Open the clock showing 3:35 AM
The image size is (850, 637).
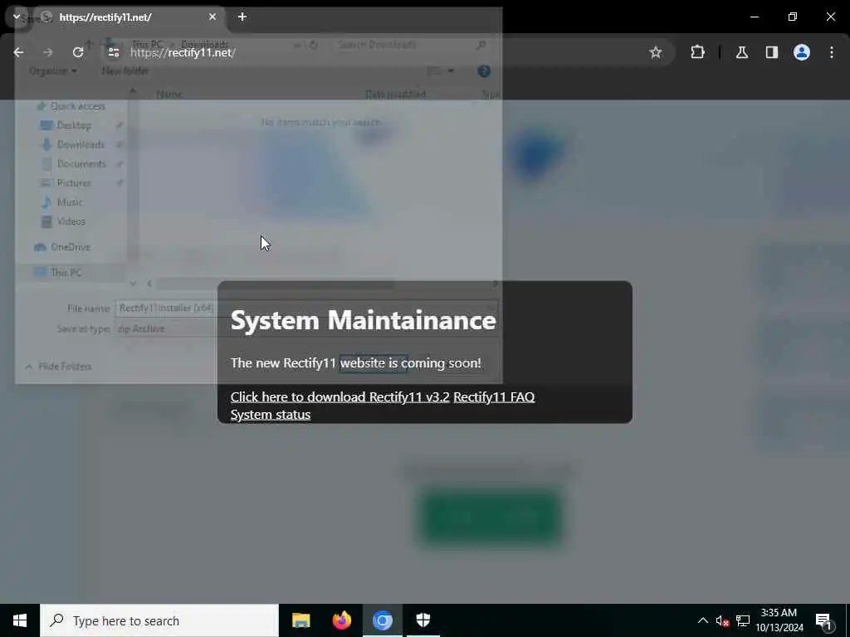(x=779, y=620)
